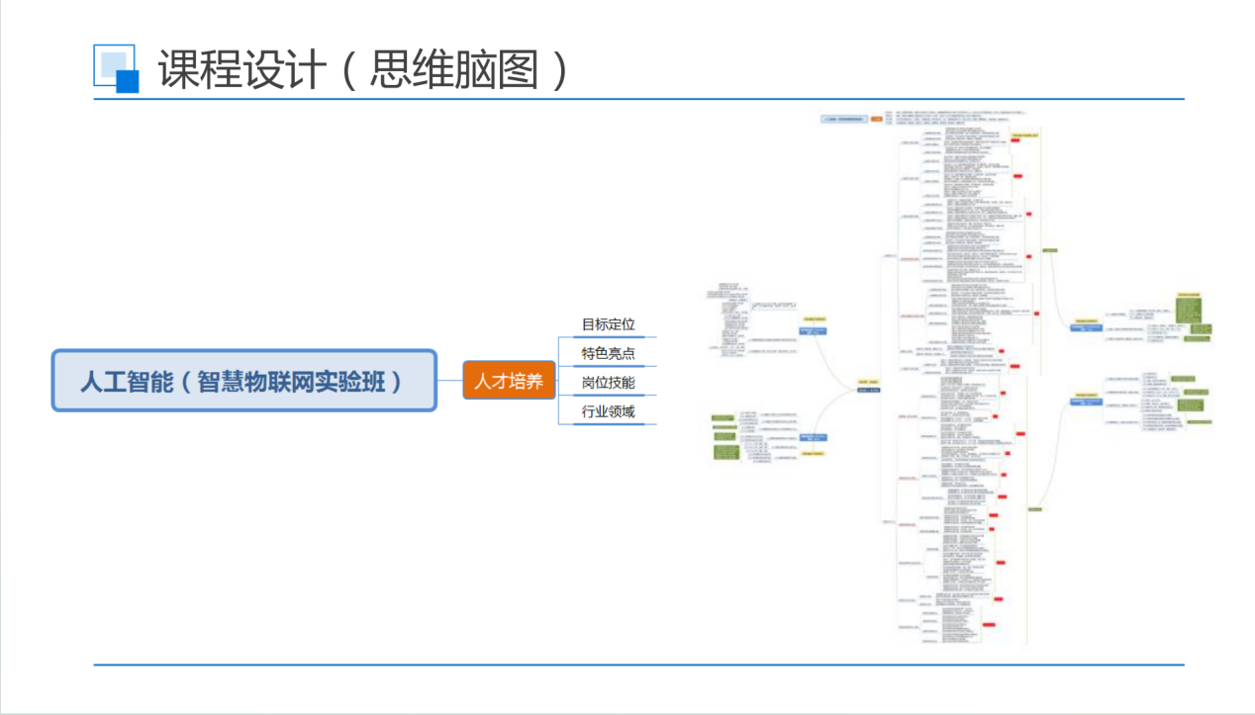Click the olive node on the lower-right vertical line

[x=1035, y=508]
